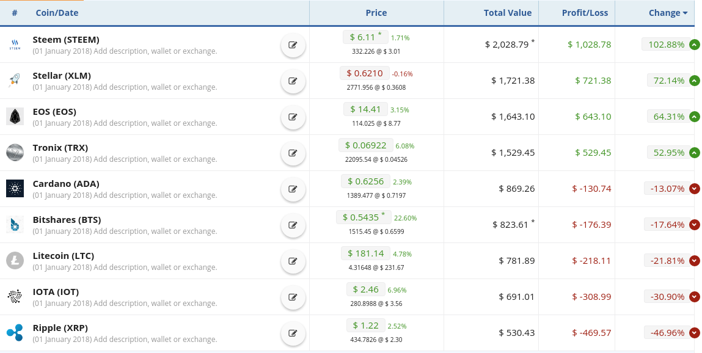Select Litecoin holding 4.31648 @ $ 231.67
Screen dimensions: 702x353
click(x=376, y=267)
